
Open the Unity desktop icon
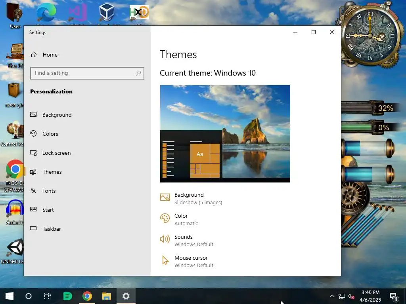(15, 251)
